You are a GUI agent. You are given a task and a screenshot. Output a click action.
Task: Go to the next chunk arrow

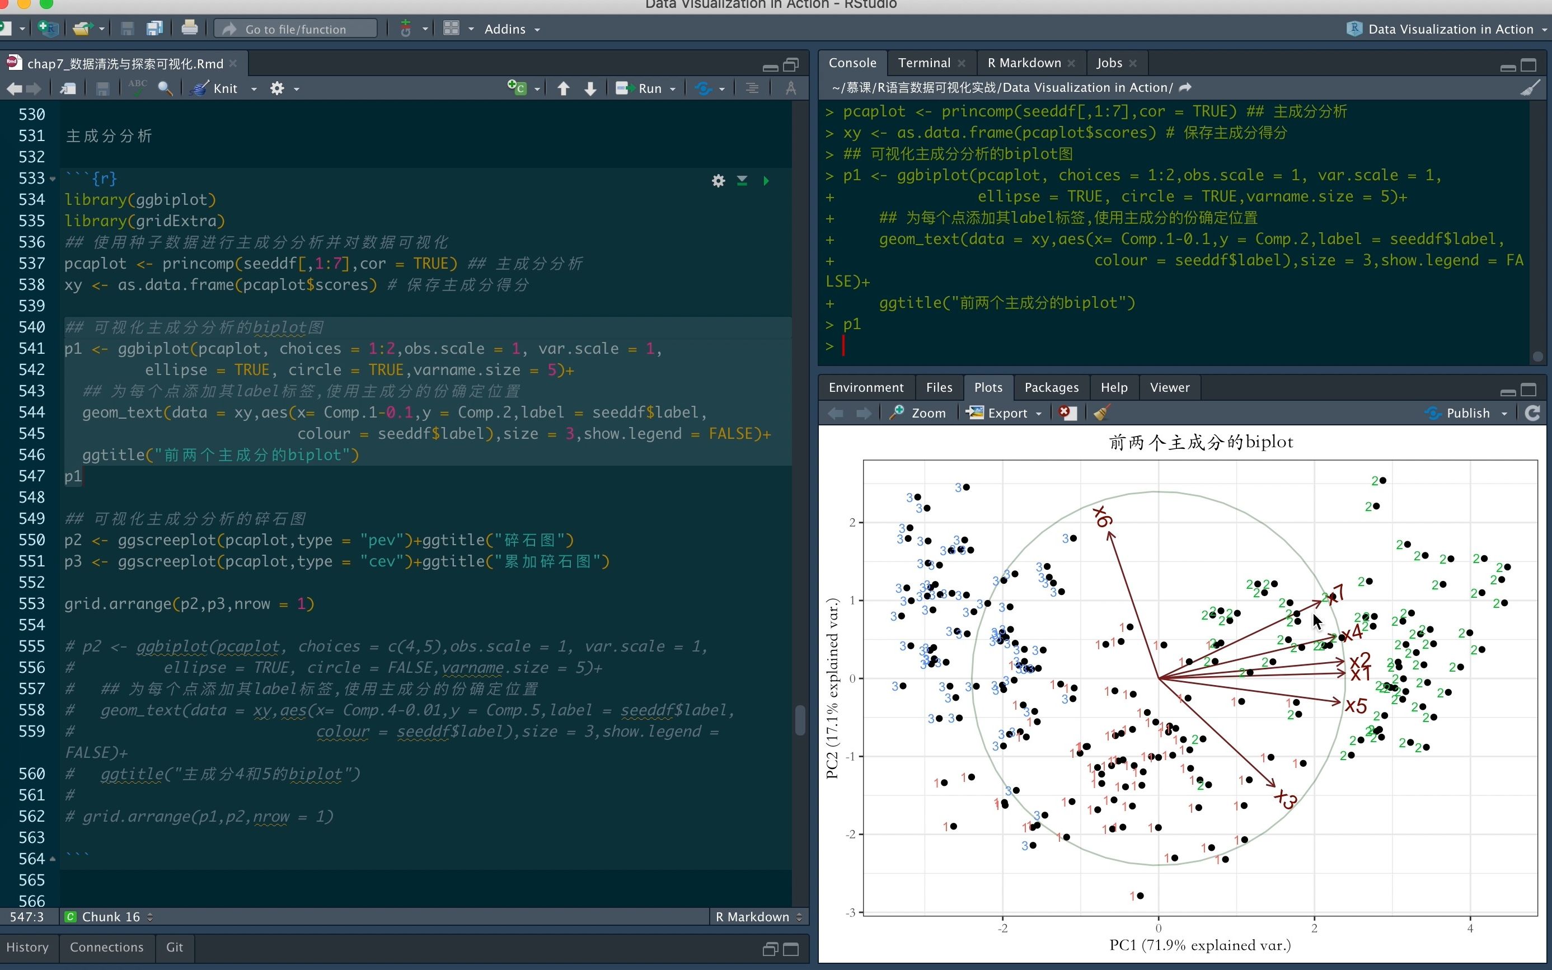pyautogui.click(x=590, y=88)
